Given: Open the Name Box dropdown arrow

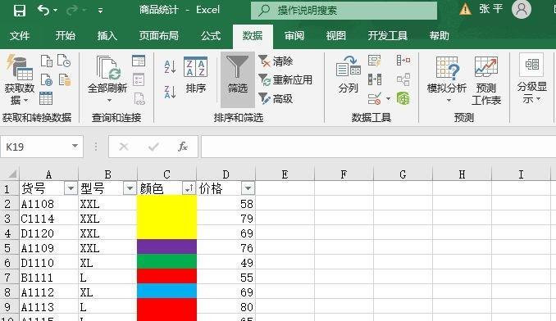Looking at the screenshot, I should point(75,146).
